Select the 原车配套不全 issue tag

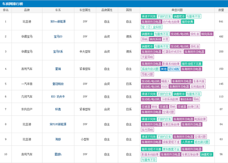(x=171, y=149)
